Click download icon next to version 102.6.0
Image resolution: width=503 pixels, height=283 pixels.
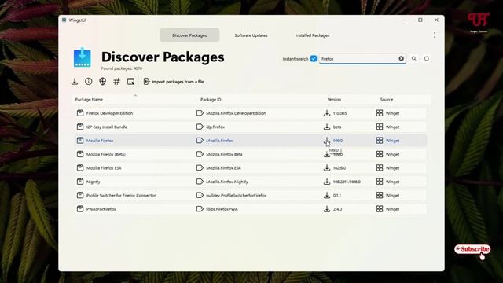pyautogui.click(x=327, y=167)
